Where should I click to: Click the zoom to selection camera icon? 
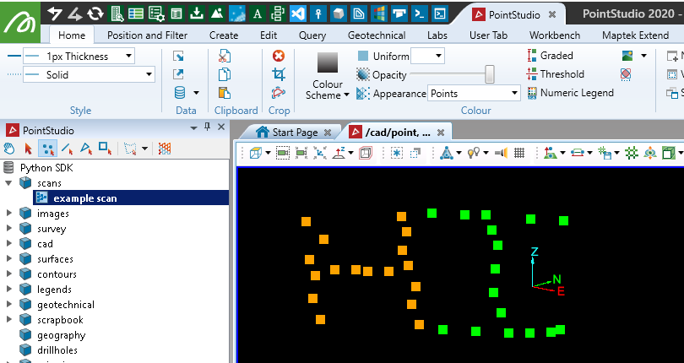(301, 153)
